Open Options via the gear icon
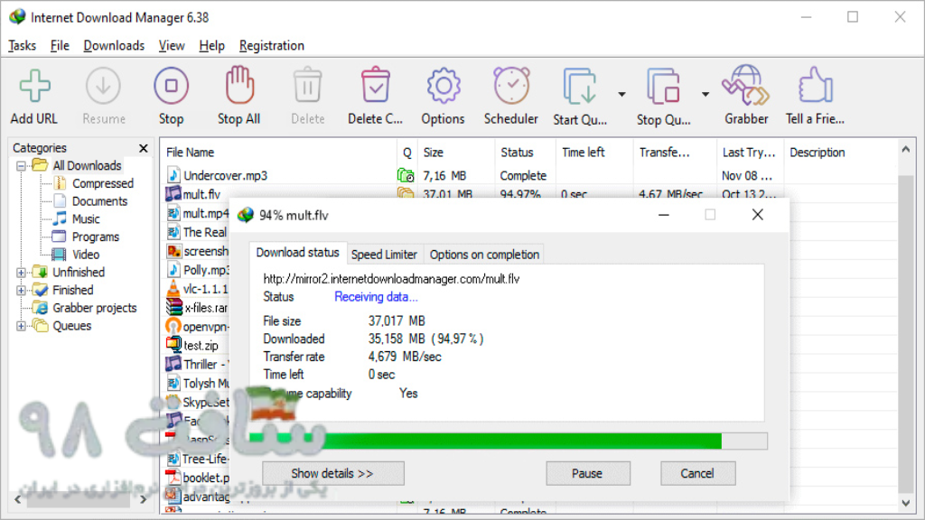This screenshot has width=925, height=520. (443, 86)
